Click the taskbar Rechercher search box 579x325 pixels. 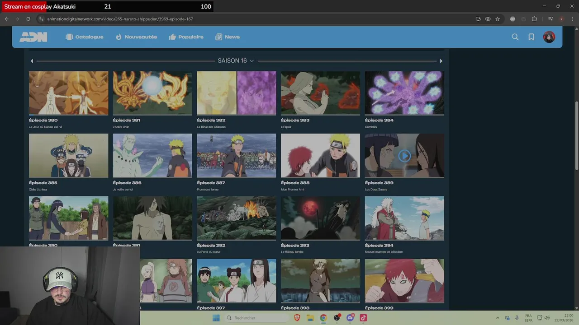tap(257, 318)
